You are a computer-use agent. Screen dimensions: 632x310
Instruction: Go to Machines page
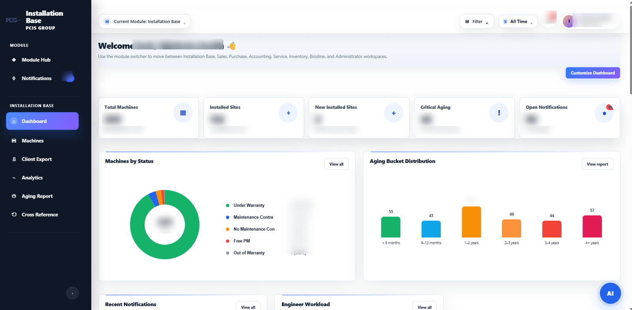point(42,141)
